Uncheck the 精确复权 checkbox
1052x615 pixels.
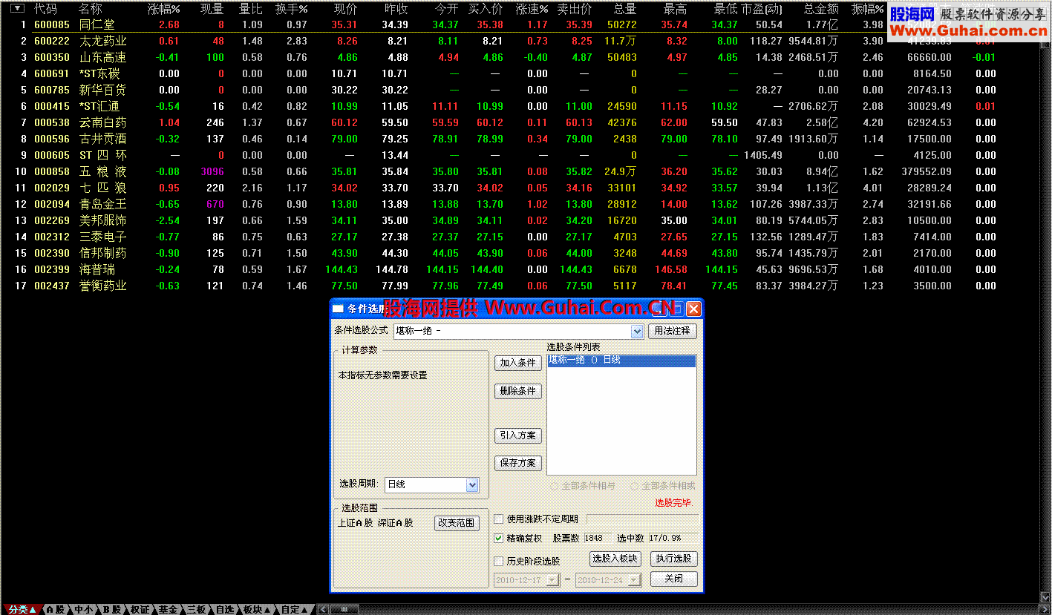499,538
